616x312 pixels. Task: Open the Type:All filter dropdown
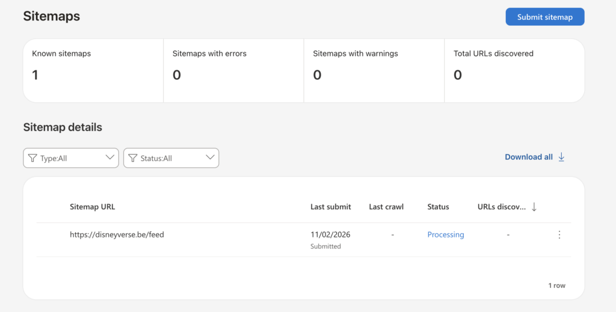click(x=70, y=158)
